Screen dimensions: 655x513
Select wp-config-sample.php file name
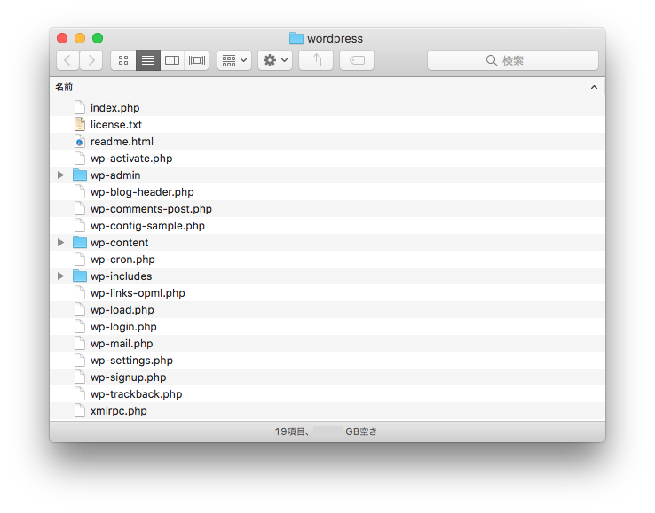147,226
